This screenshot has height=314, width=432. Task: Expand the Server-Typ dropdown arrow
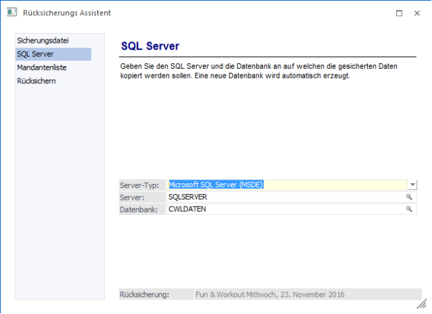click(413, 185)
